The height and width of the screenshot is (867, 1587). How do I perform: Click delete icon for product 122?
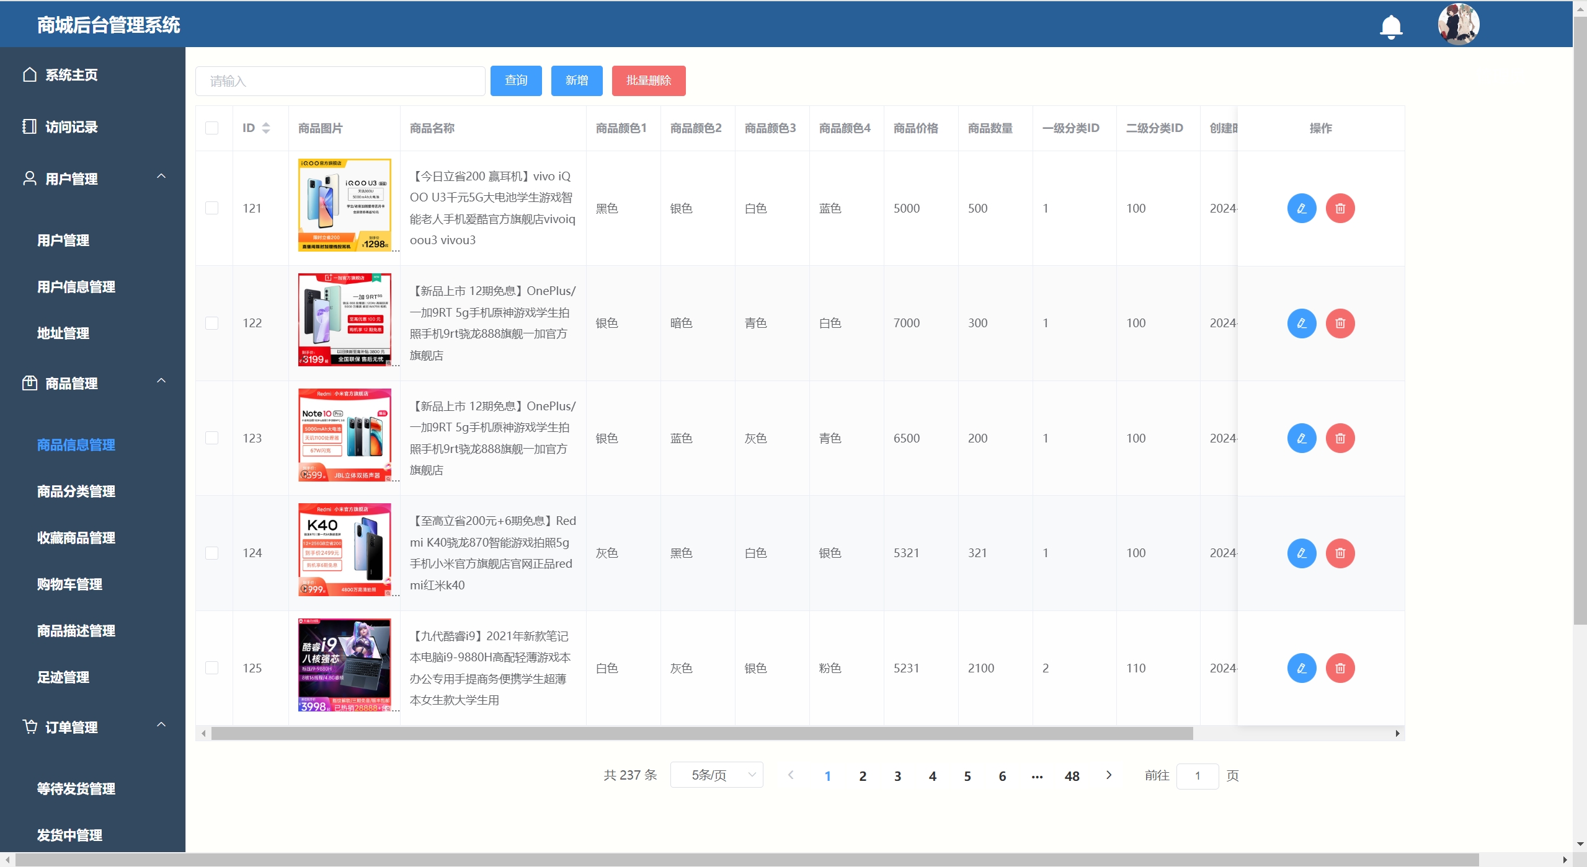(1340, 323)
